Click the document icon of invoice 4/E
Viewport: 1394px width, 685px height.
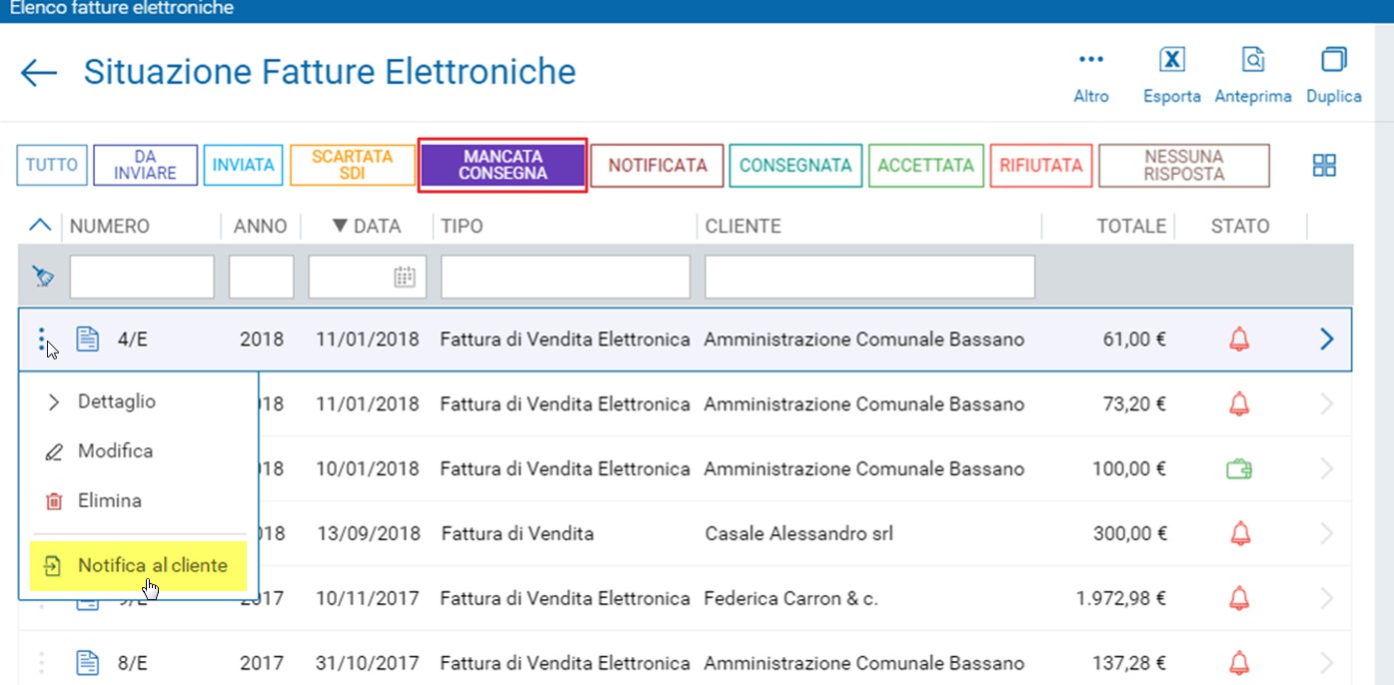[88, 340]
